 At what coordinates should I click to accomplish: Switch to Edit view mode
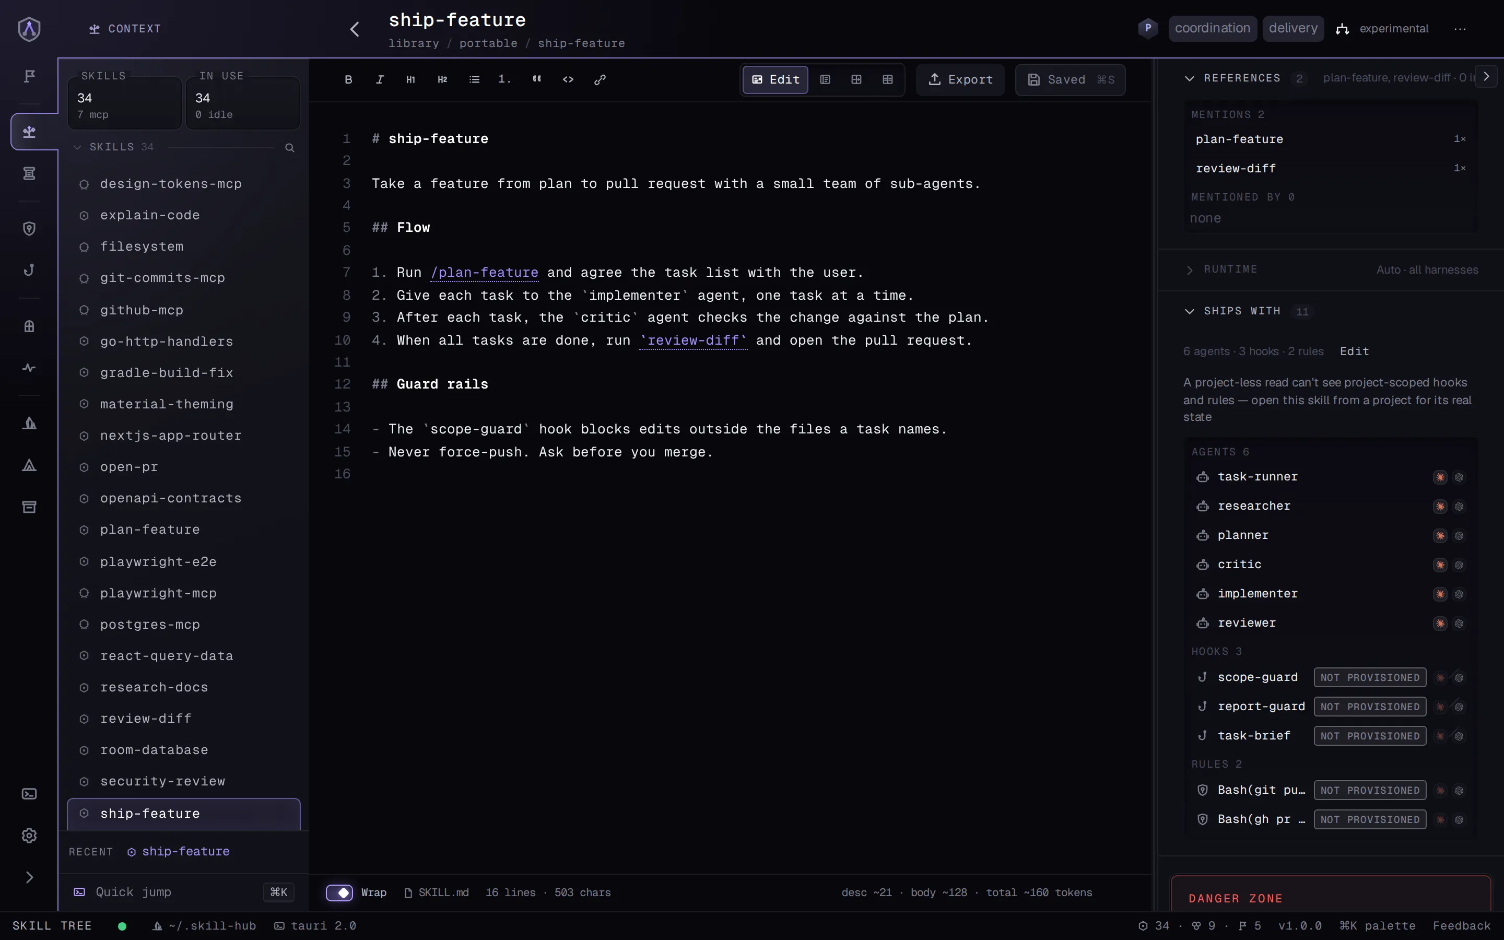tap(775, 79)
